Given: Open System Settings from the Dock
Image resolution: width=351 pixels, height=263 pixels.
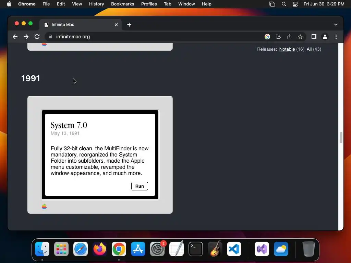Looking at the screenshot, I should tap(157, 249).
